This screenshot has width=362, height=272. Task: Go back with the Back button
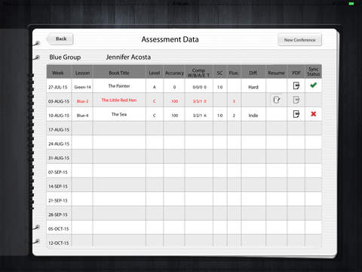pyautogui.click(x=60, y=39)
